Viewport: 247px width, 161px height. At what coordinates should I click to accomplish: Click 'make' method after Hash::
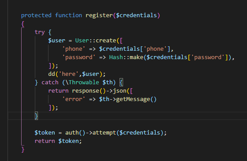(x=136, y=57)
